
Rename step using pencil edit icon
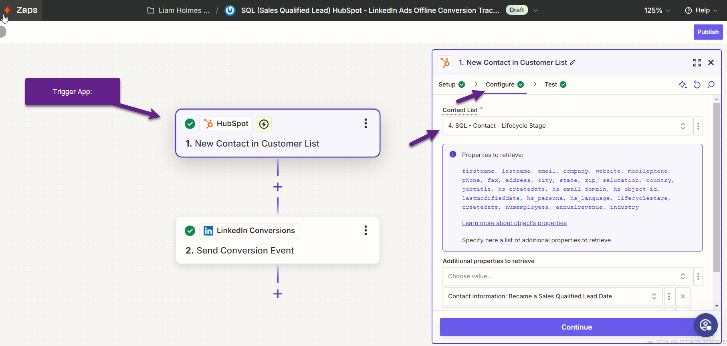(573, 62)
